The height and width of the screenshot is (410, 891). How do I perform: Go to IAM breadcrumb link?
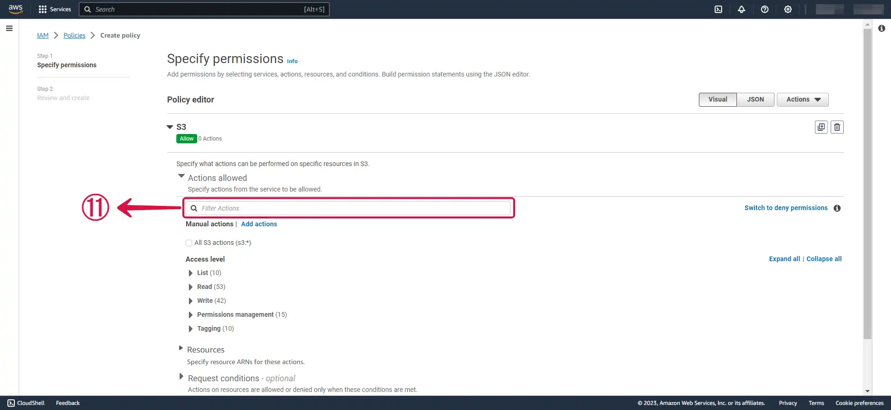[x=43, y=35]
